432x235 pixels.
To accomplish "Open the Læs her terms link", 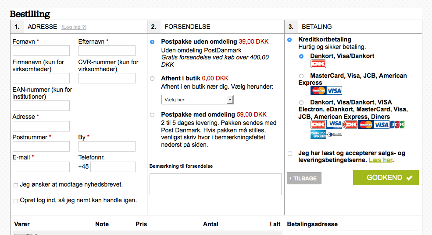I will tap(381, 160).
